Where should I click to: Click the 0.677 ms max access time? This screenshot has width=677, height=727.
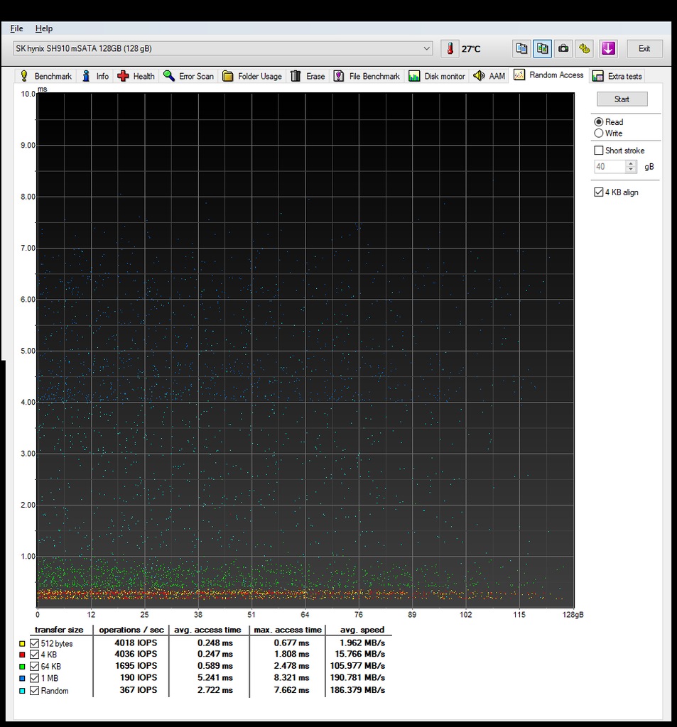291,643
